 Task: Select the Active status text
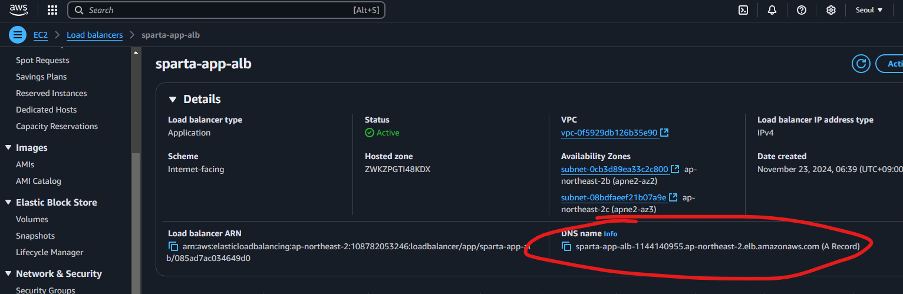coord(388,133)
